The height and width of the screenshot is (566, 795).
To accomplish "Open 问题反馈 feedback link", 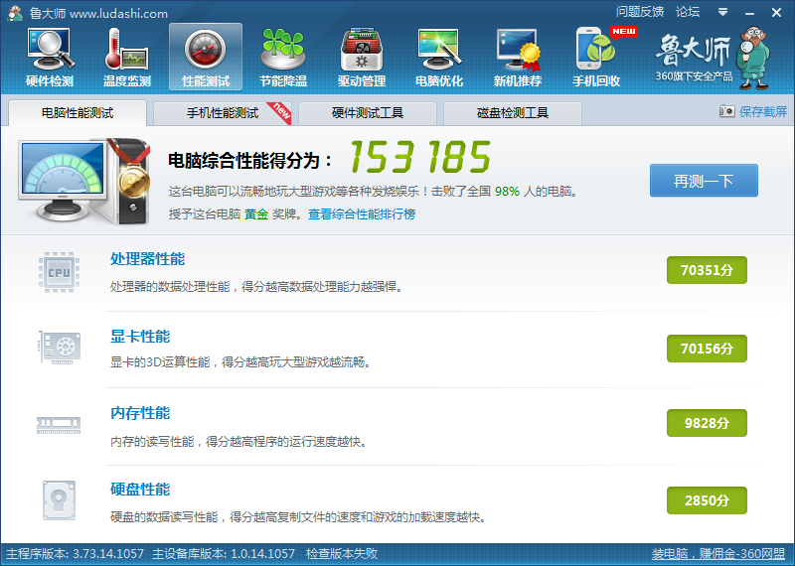I will (x=640, y=12).
